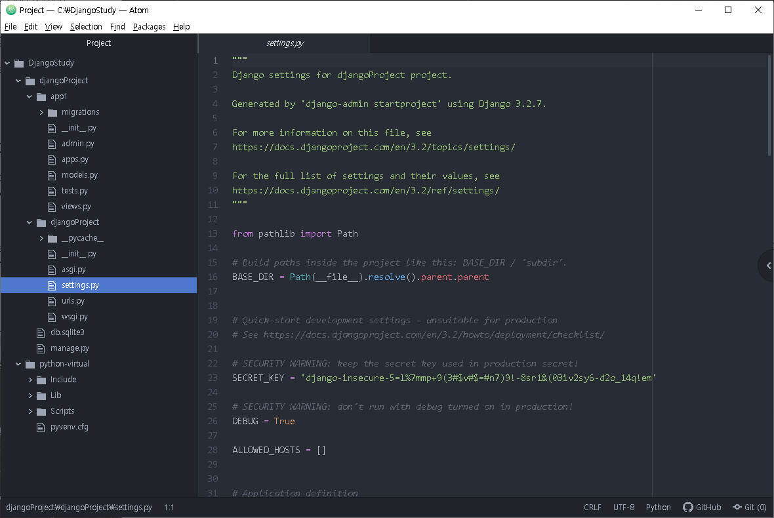The image size is (774, 518).
Task: Collapse the python-virtual folder chevron
Action: (18, 364)
